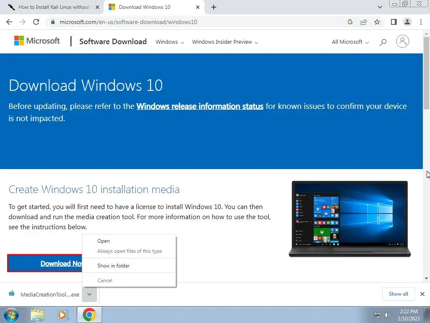Open the Chrome profile avatar
430x323 pixels.
407,22
